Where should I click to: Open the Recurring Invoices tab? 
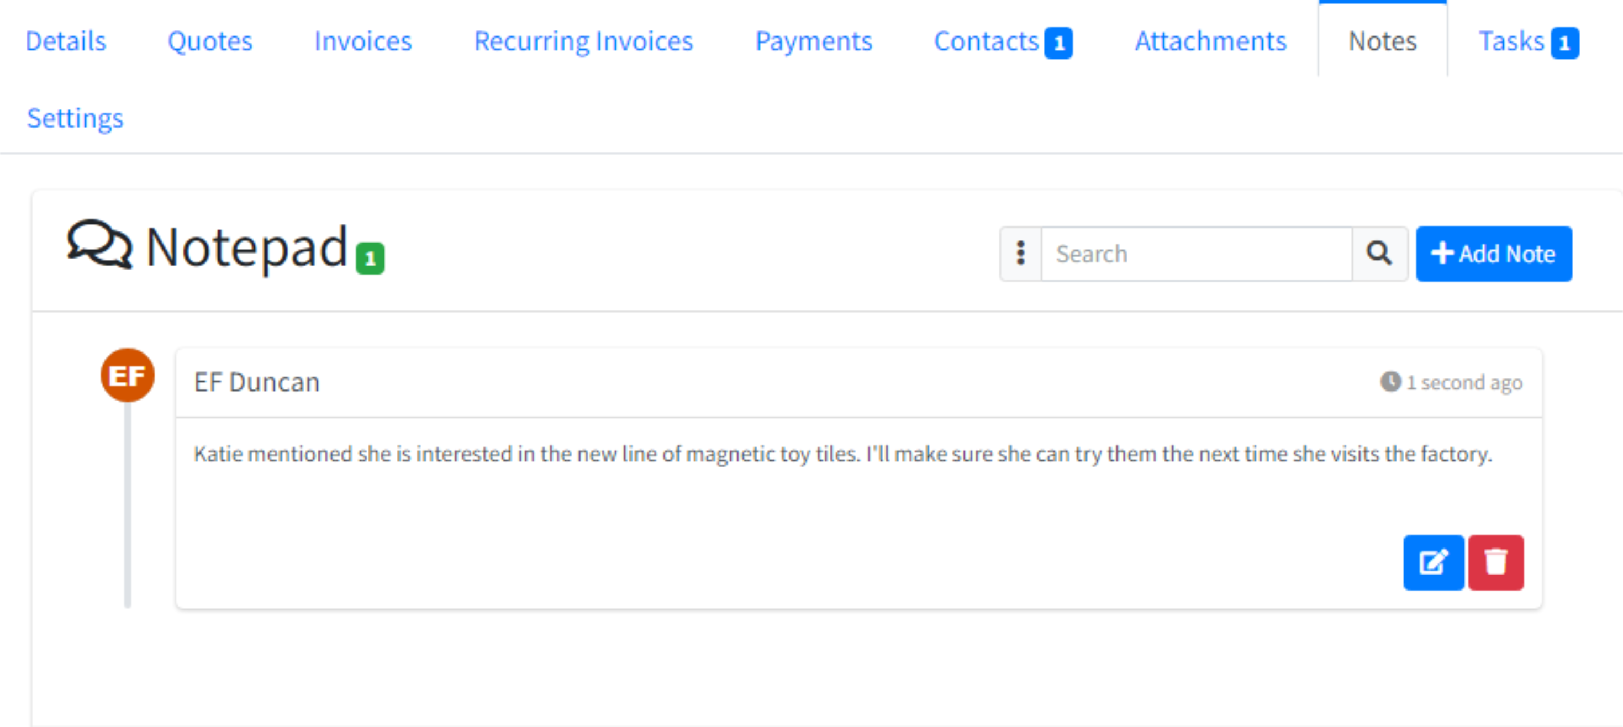[583, 41]
